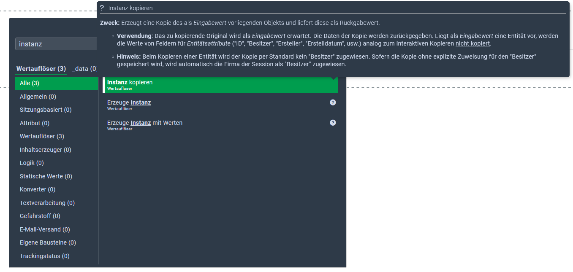Image resolution: width=573 pixels, height=272 pixels.
Task: Open the Trackingstatus (0) category
Action: pyautogui.click(x=44, y=256)
